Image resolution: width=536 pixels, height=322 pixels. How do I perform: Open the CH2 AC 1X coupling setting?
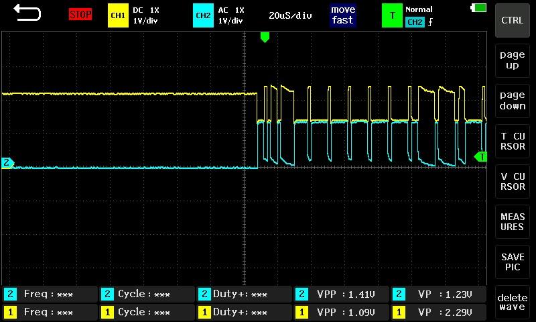(x=231, y=10)
